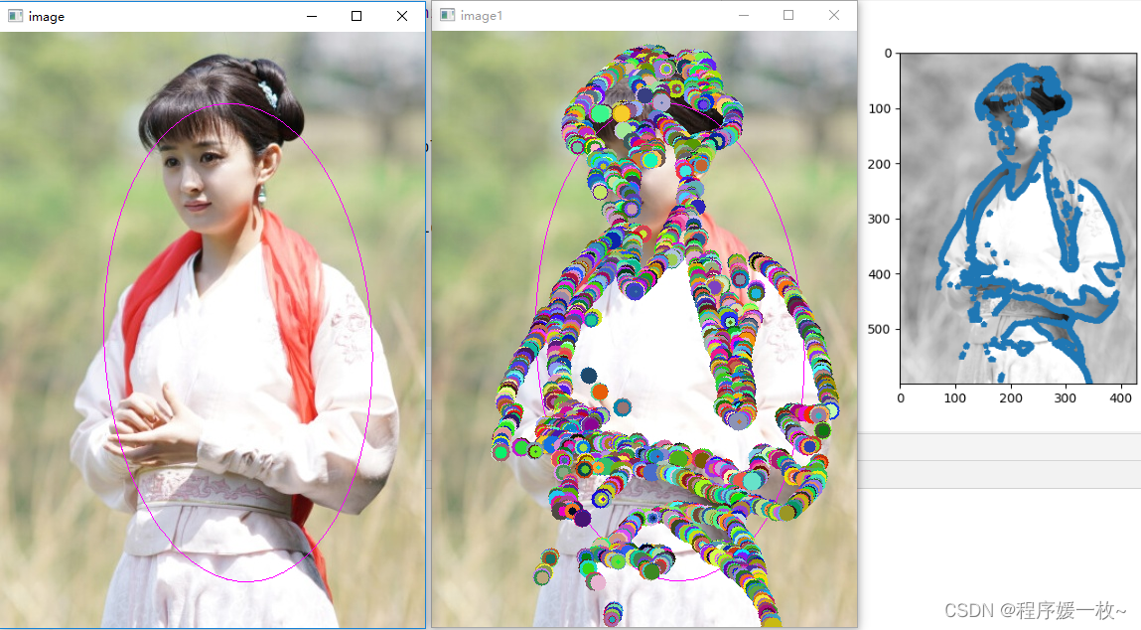The height and width of the screenshot is (630, 1141).
Task: Click the "image1" window title text
Action: (481, 16)
